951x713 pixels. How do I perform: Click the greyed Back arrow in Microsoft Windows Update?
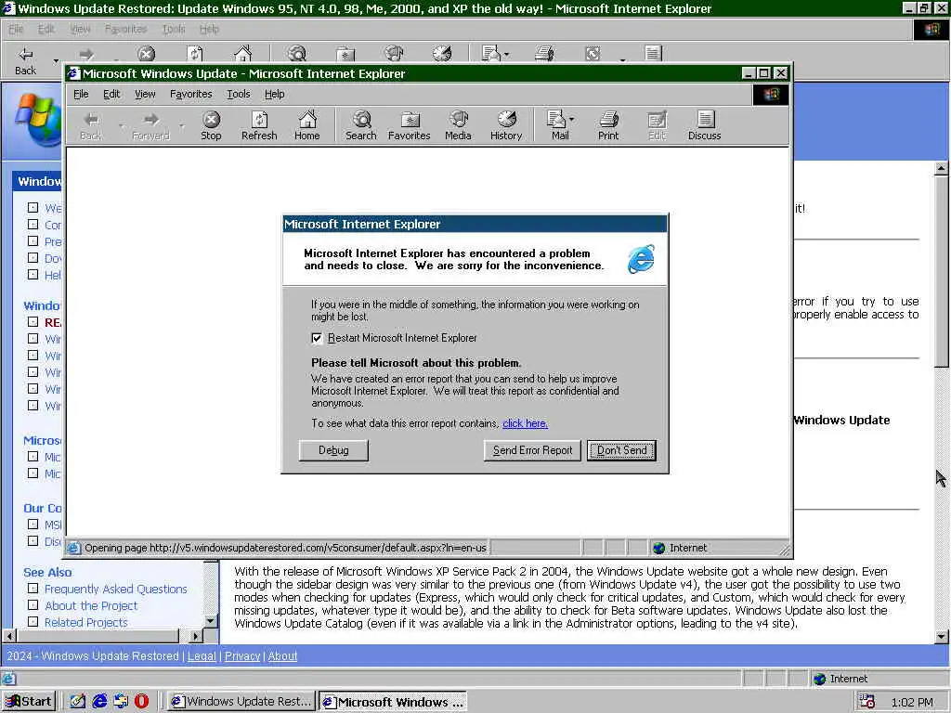91,126
